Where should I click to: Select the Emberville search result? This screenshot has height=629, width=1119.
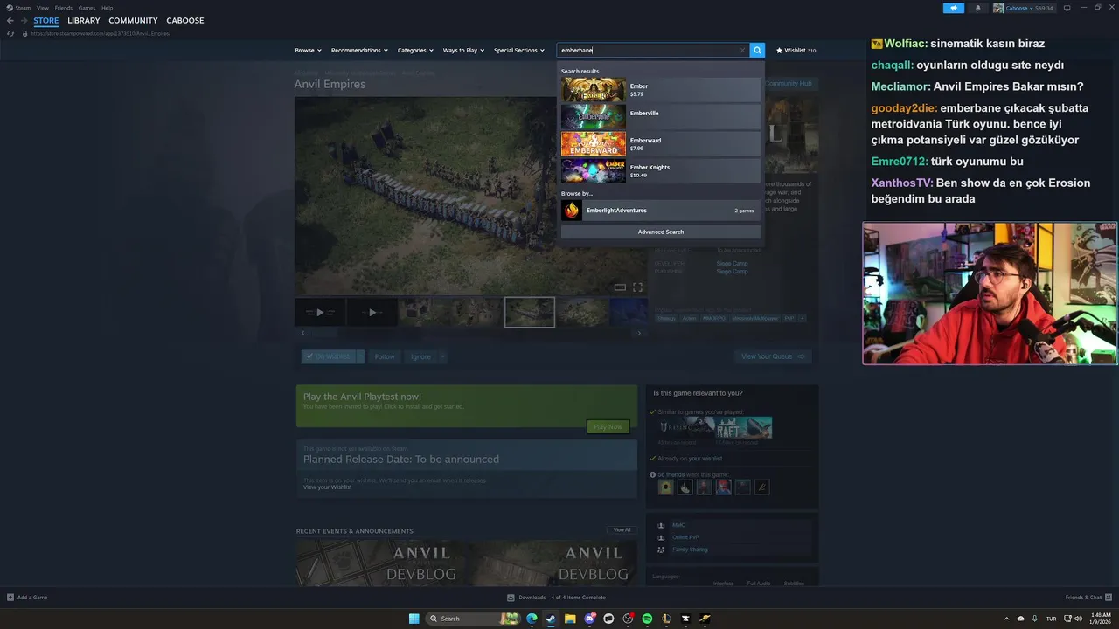(660, 117)
